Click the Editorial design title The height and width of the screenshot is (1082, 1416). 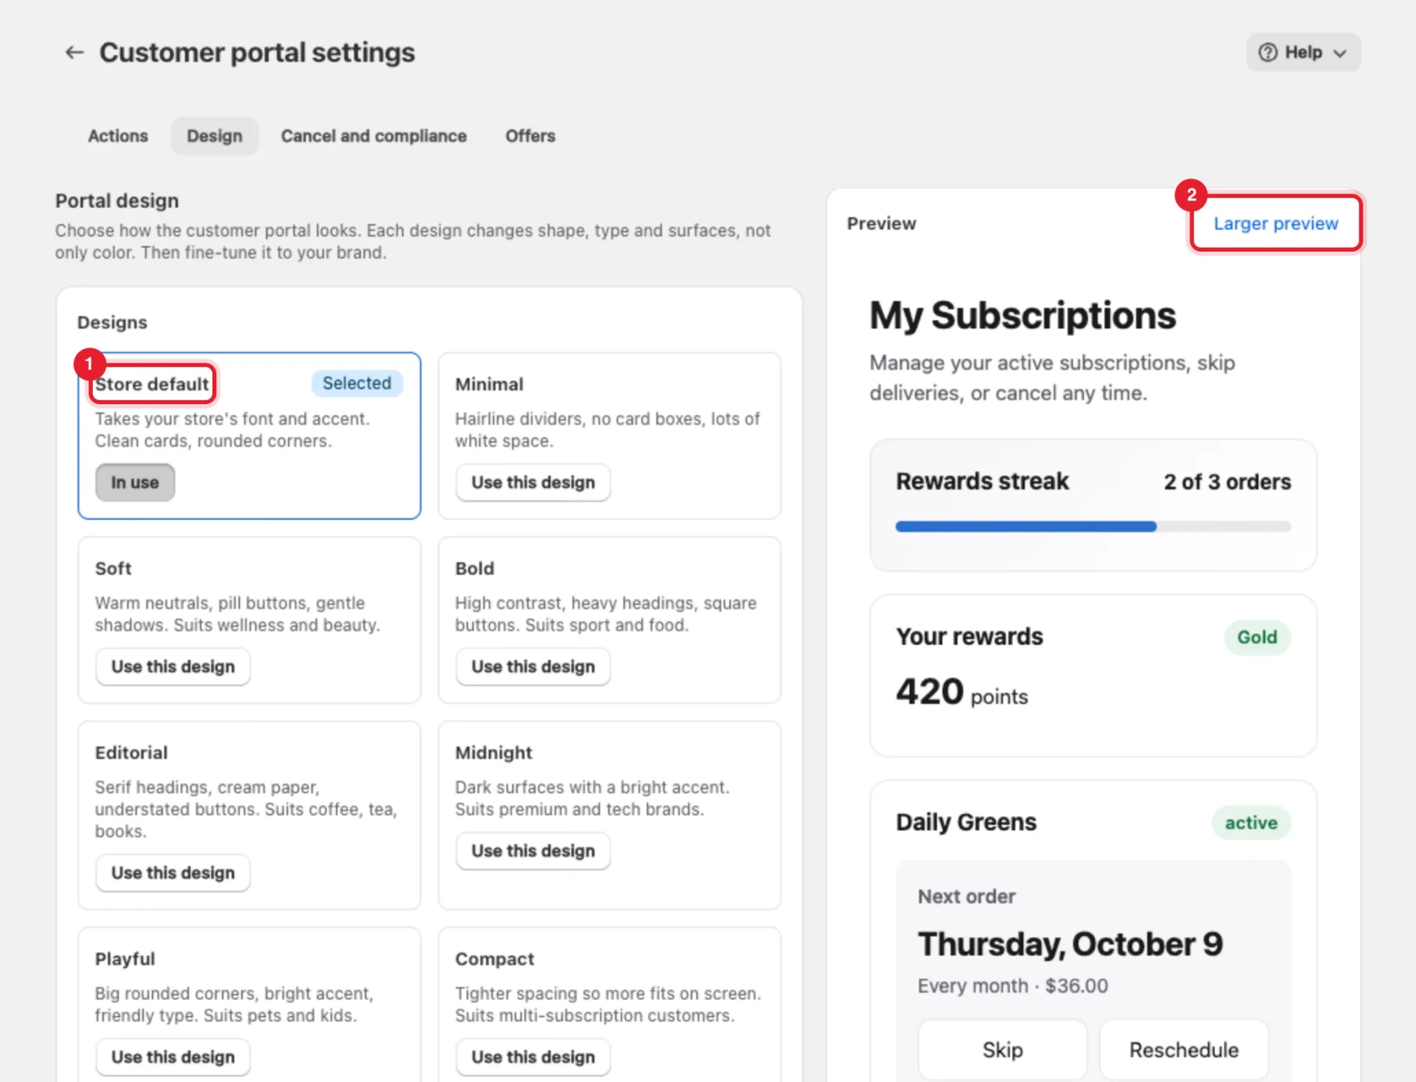tap(131, 753)
